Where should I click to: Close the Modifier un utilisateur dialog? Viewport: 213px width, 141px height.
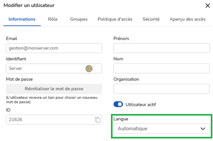(x=207, y=6)
